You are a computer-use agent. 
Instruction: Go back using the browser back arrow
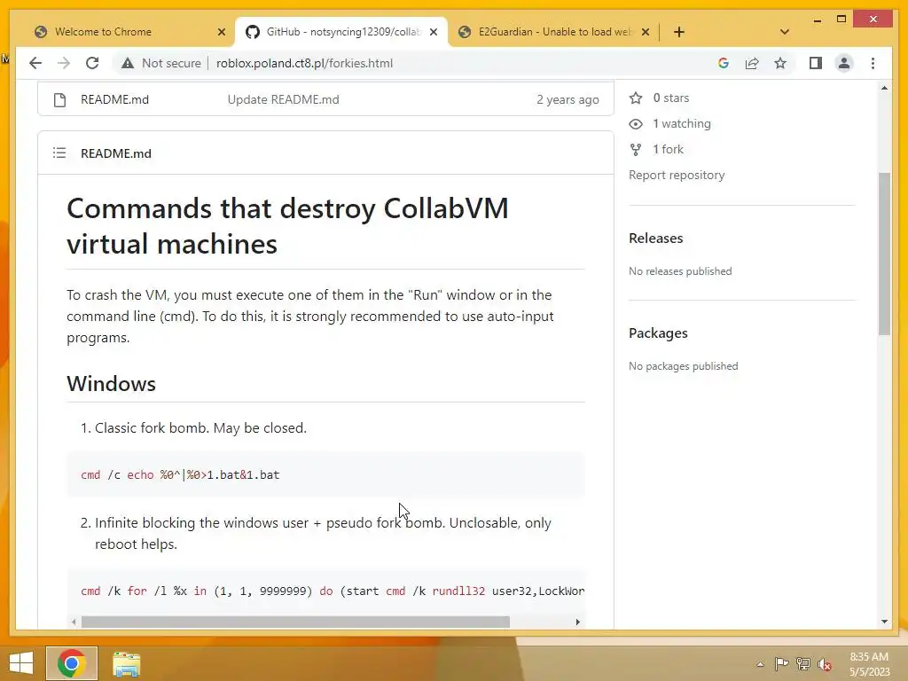click(35, 63)
